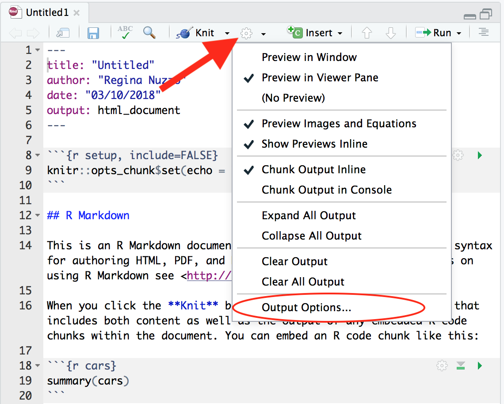Choose Preview in Viewer Pane

(x=342, y=77)
